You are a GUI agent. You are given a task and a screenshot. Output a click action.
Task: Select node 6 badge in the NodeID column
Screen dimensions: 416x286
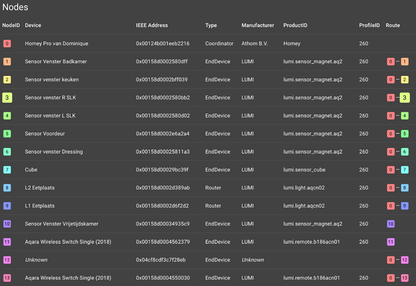[x=7, y=151]
